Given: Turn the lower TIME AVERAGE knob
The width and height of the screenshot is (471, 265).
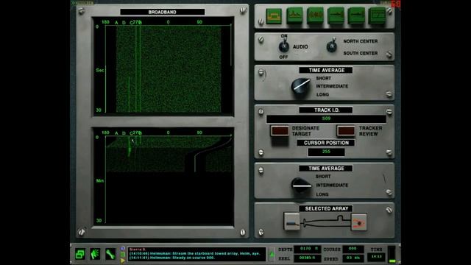Looking at the screenshot, I should pos(301,185).
